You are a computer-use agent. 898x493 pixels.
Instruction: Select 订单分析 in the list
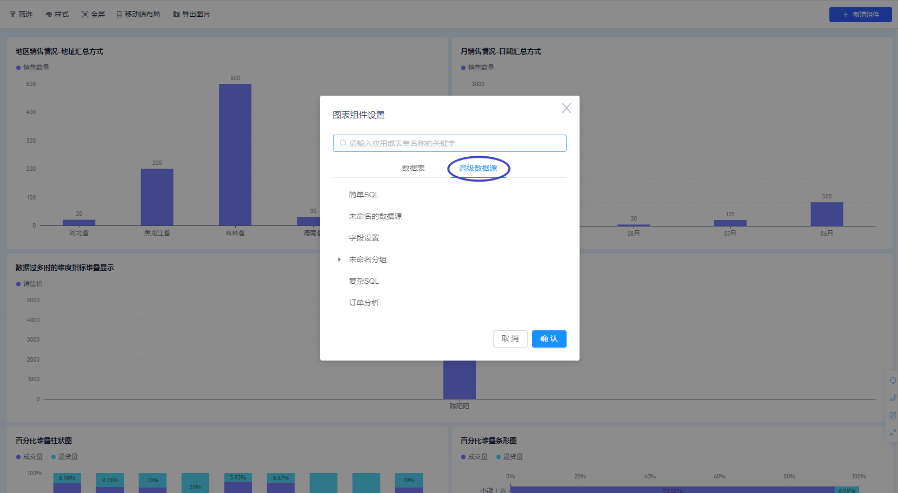[x=364, y=303]
